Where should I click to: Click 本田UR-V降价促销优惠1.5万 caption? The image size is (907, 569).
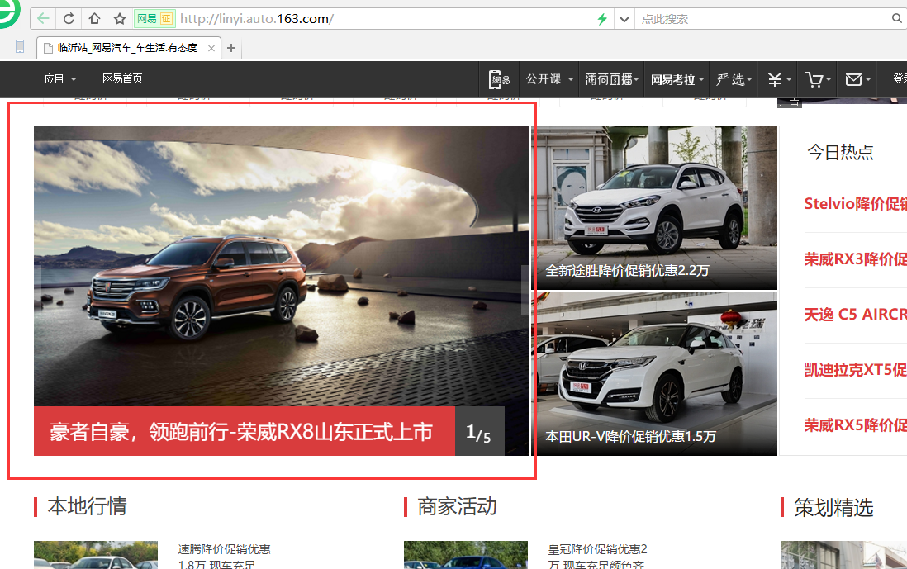tap(630, 436)
